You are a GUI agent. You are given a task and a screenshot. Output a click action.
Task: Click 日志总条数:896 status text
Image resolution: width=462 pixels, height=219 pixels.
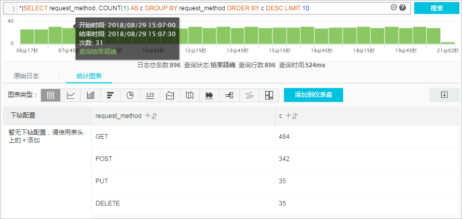(159, 65)
